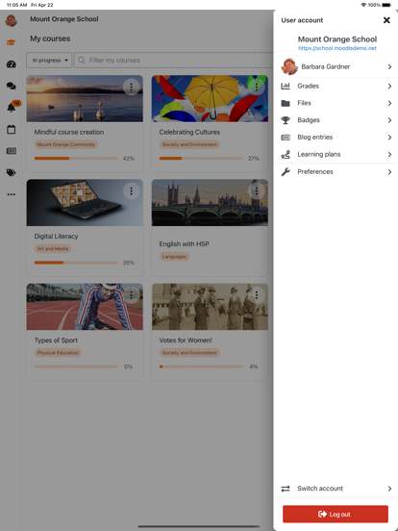Expand the Switch account row chevron
The width and height of the screenshot is (398, 531).
click(389, 489)
